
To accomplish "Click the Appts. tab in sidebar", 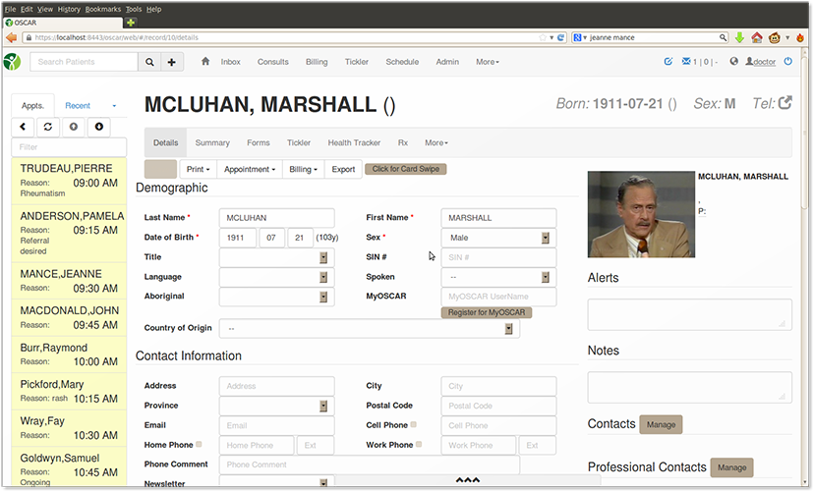I will [x=32, y=106].
